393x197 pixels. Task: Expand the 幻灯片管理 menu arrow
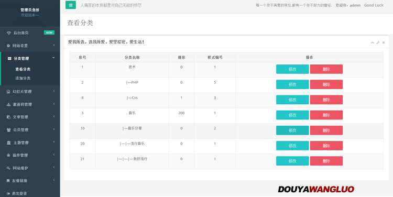[x=54, y=91]
